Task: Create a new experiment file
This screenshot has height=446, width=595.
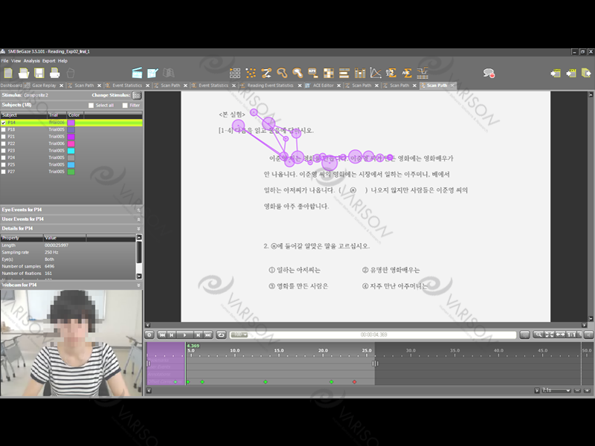Action: [8, 73]
